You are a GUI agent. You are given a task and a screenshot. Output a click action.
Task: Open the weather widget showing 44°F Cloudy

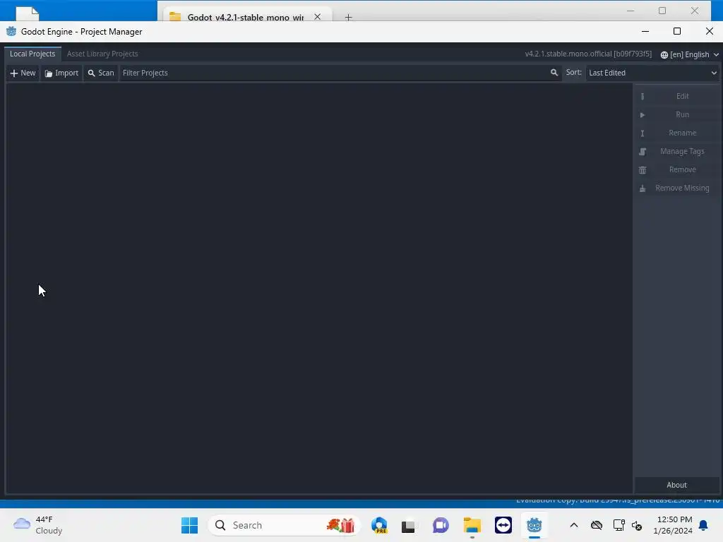coord(38,525)
